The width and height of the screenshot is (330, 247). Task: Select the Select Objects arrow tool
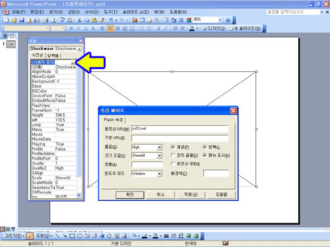click(30, 236)
